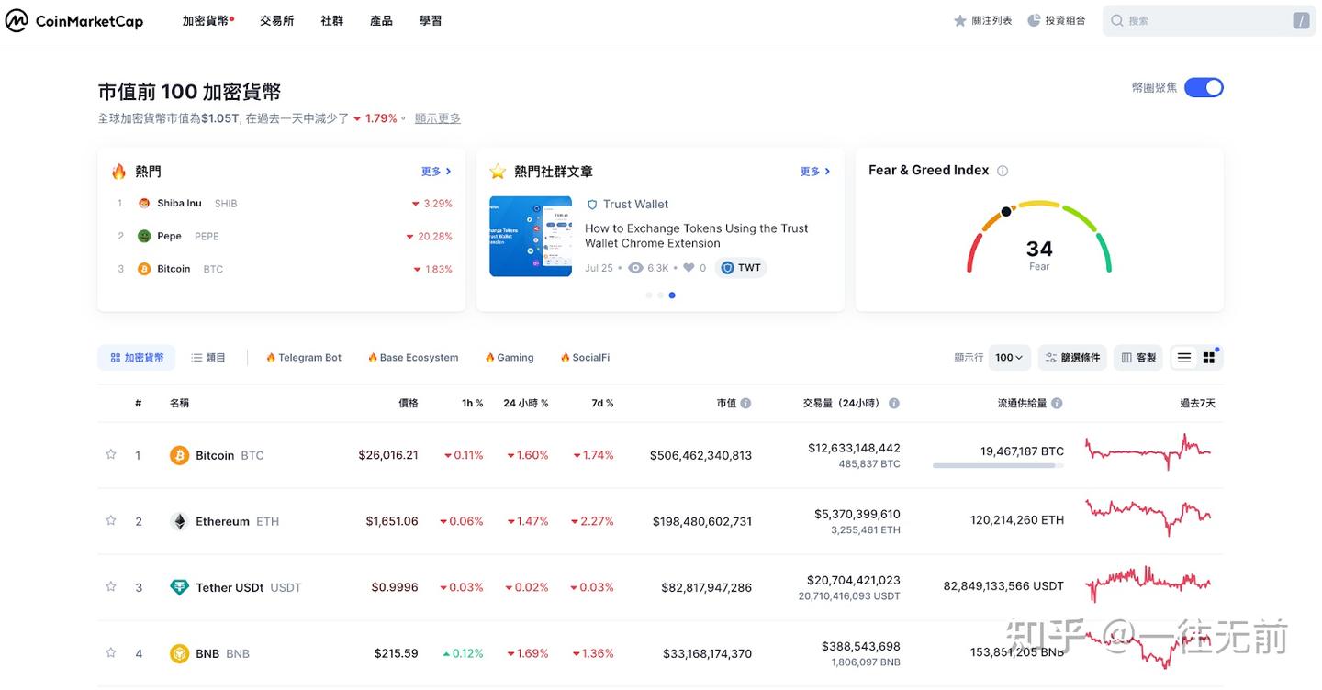This screenshot has width=1322, height=690.
Task: Click the 顯示更多 link under the headline
Action: 438,118
